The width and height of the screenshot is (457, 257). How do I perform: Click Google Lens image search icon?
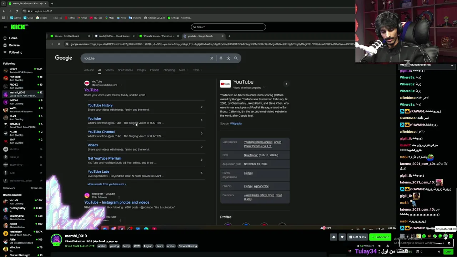[228, 58]
